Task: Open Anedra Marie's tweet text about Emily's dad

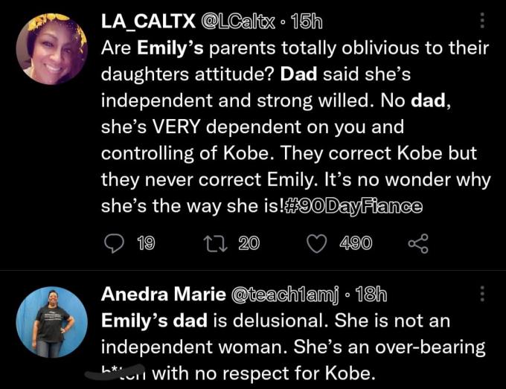Action: [292, 346]
